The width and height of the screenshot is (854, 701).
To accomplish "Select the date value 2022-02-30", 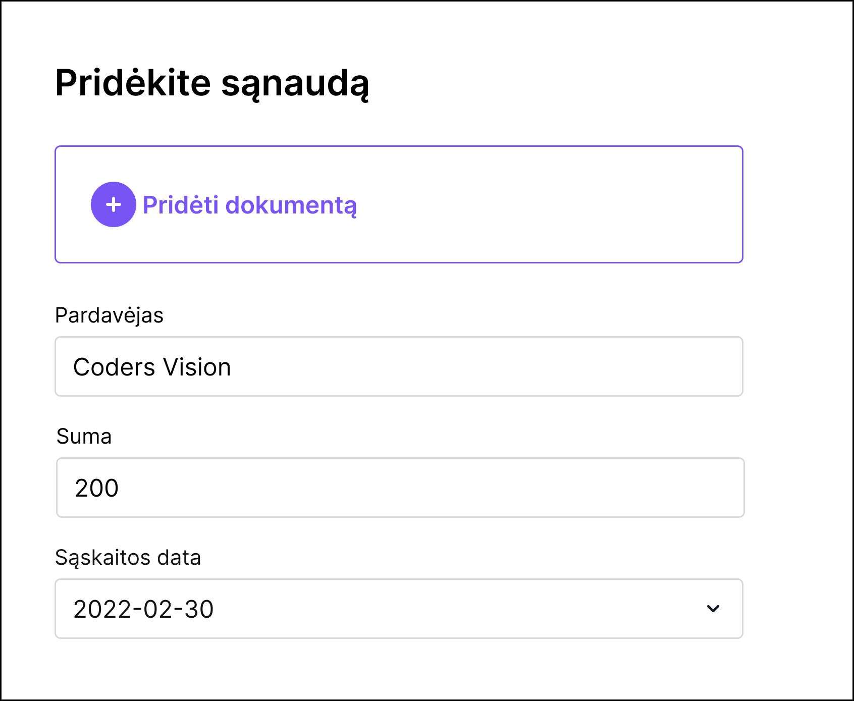I will (143, 609).
